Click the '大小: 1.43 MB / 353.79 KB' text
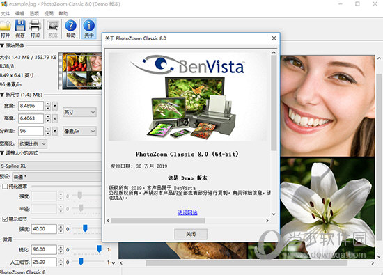Image resolution: width=383 pixels, height=275 pixels. (x=29, y=57)
